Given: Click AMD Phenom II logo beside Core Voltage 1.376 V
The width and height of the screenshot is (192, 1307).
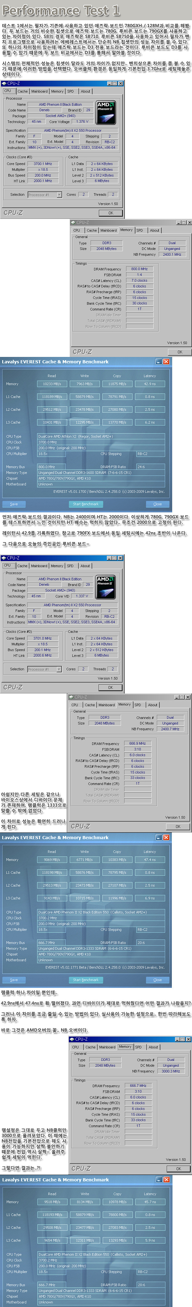Looking at the screenshot, I should pos(105,113).
